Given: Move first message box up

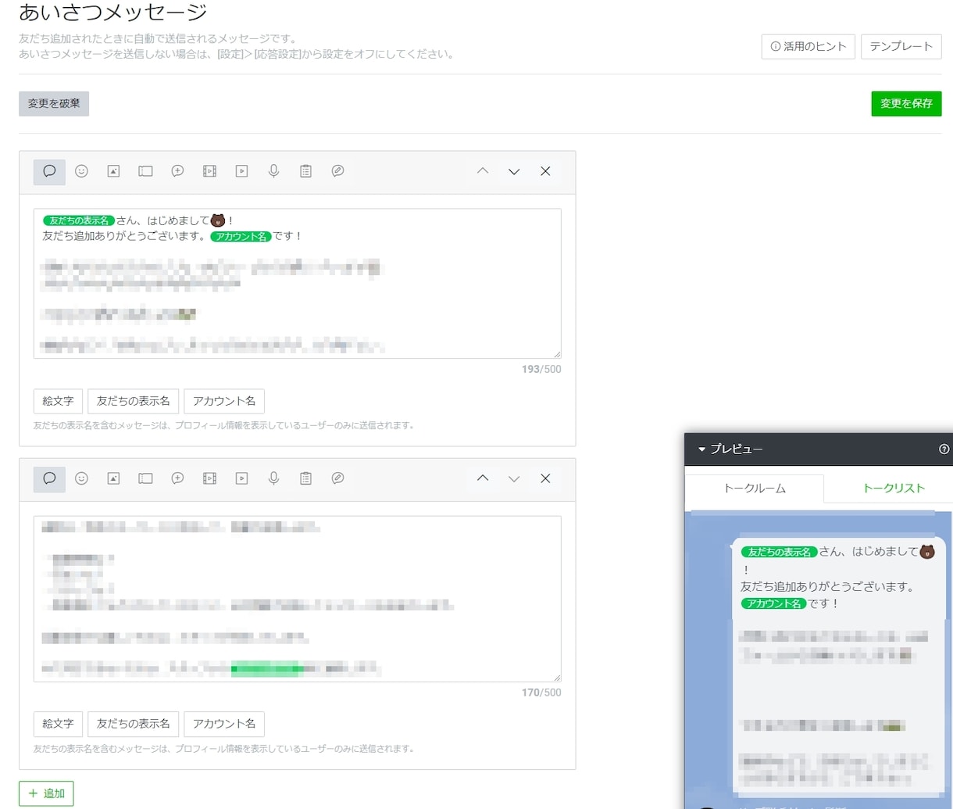Looking at the screenshot, I should click(x=483, y=171).
